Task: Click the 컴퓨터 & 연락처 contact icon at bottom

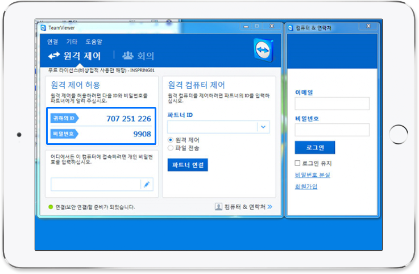Action: pyautogui.click(x=218, y=206)
